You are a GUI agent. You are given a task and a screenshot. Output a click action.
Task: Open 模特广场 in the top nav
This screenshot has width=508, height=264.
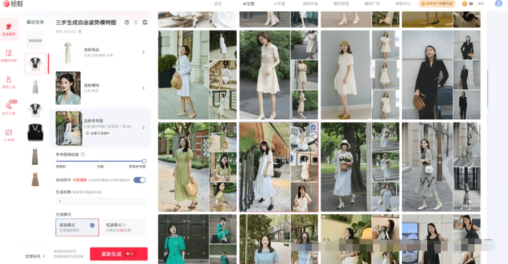pyautogui.click(x=372, y=3)
